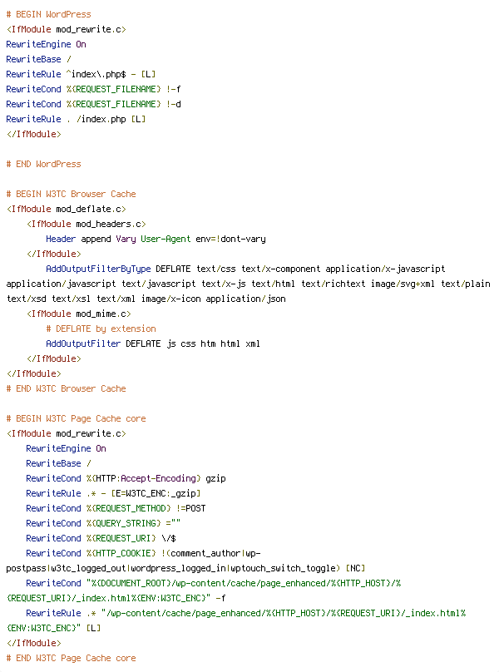This screenshot has width=499, height=672.
Task: Click 'RewriteRule . /index.php [L]' line
Action: [x=76, y=119]
